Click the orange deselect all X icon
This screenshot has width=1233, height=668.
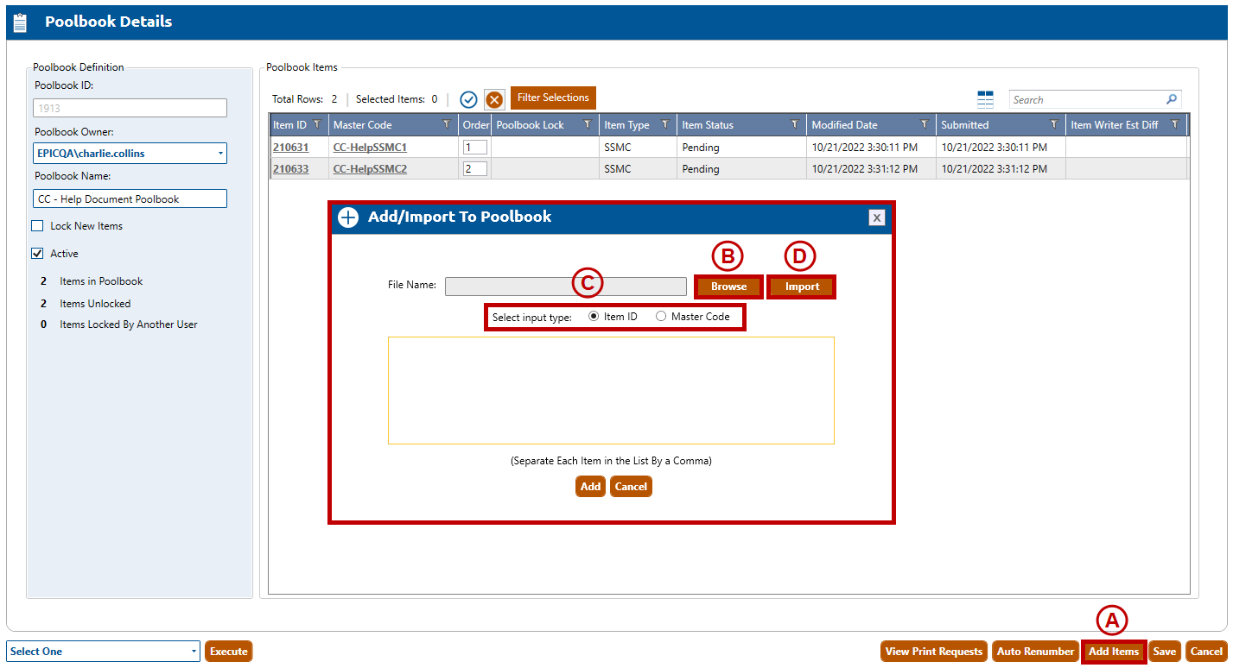[494, 99]
